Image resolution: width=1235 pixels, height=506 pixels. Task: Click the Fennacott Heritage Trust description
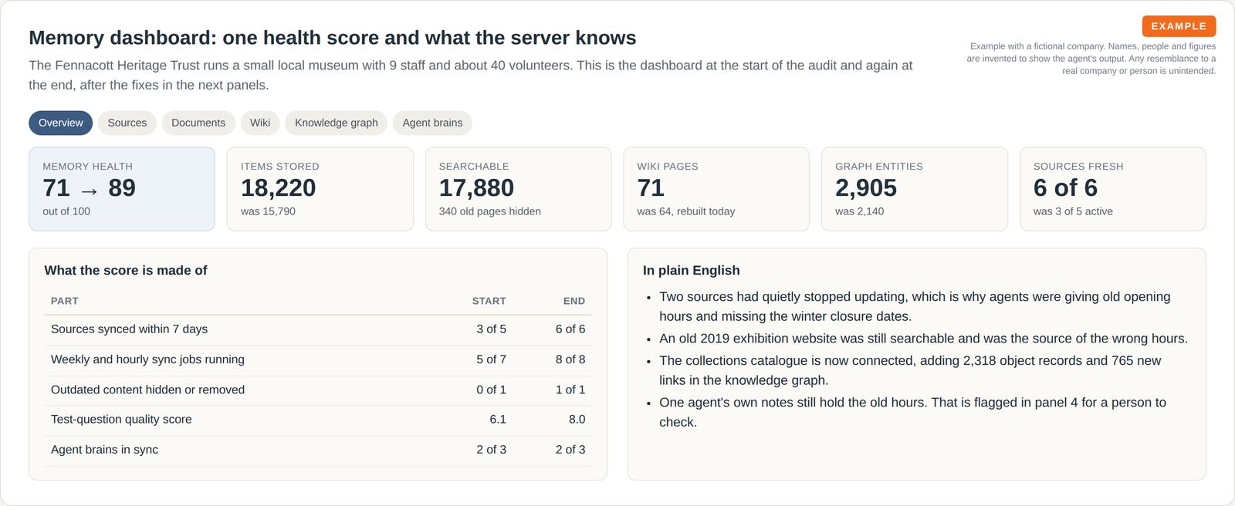point(471,76)
